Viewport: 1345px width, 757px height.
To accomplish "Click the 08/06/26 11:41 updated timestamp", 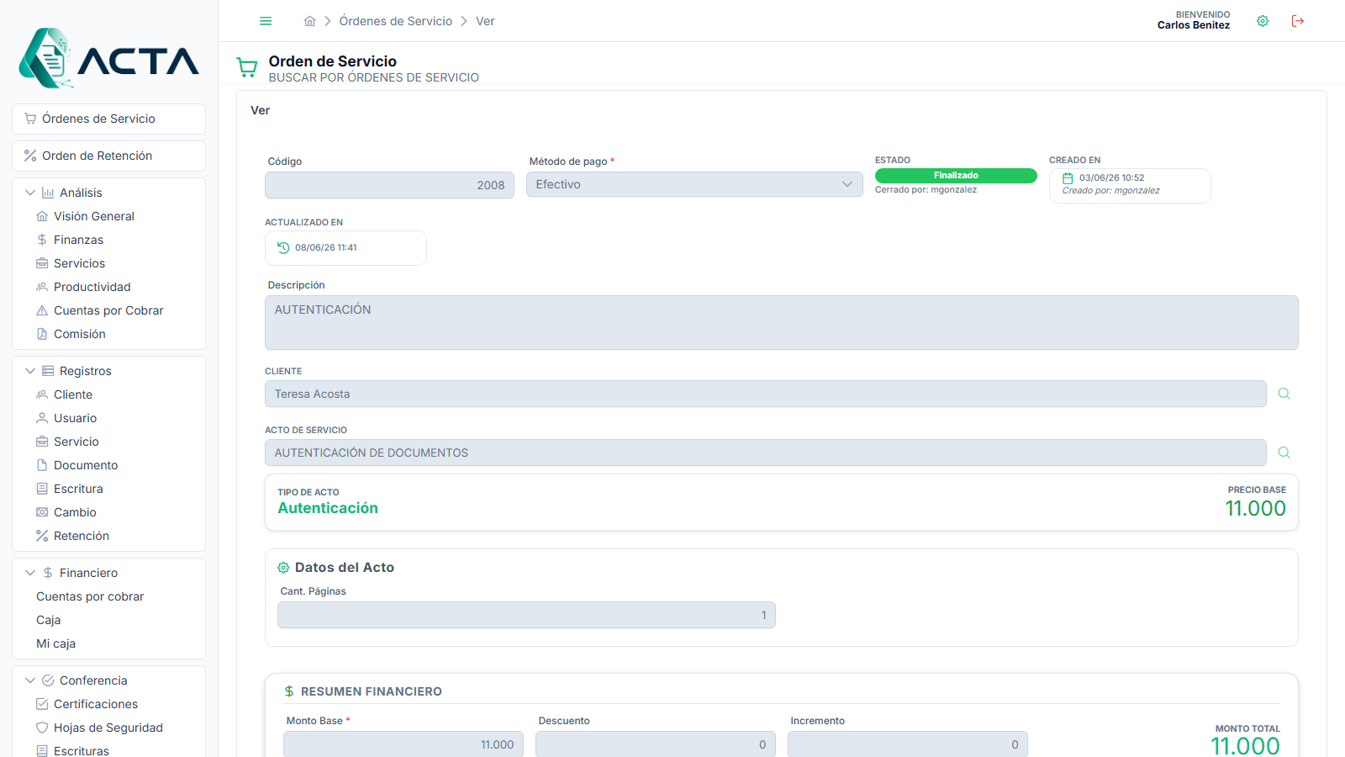I will tap(326, 248).
